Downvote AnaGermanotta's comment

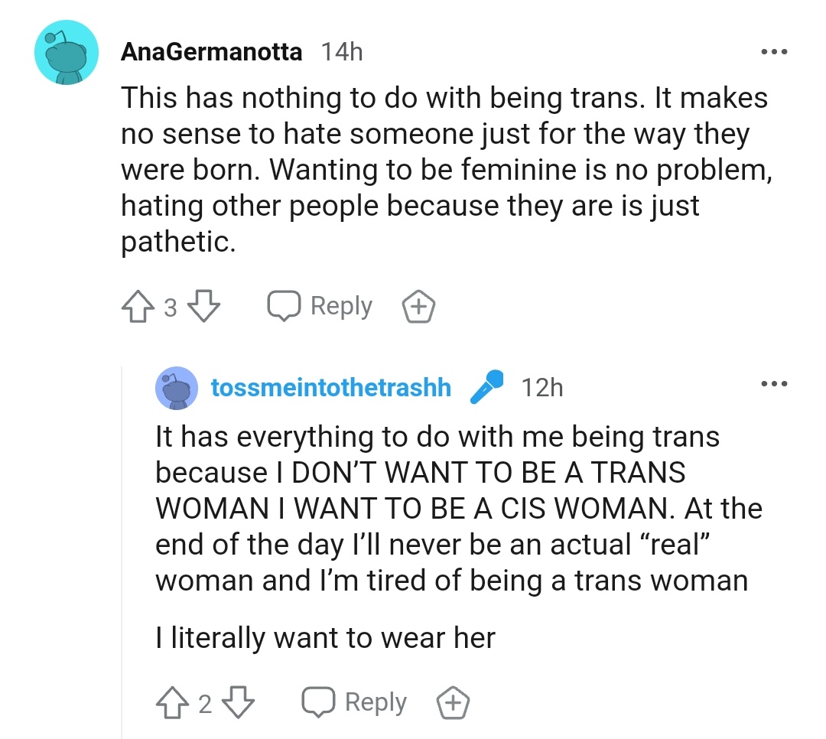click(x=203, y=307)
